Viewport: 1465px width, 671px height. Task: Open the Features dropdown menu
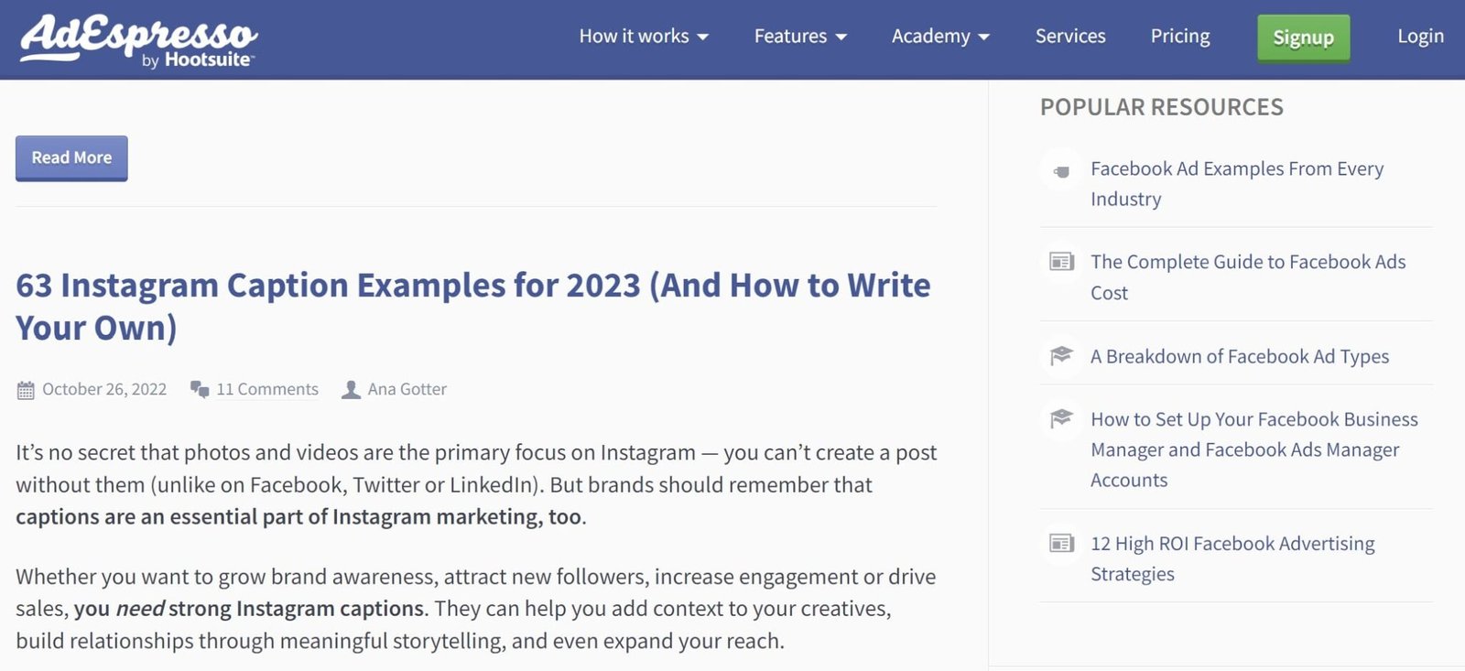(798, 36)
